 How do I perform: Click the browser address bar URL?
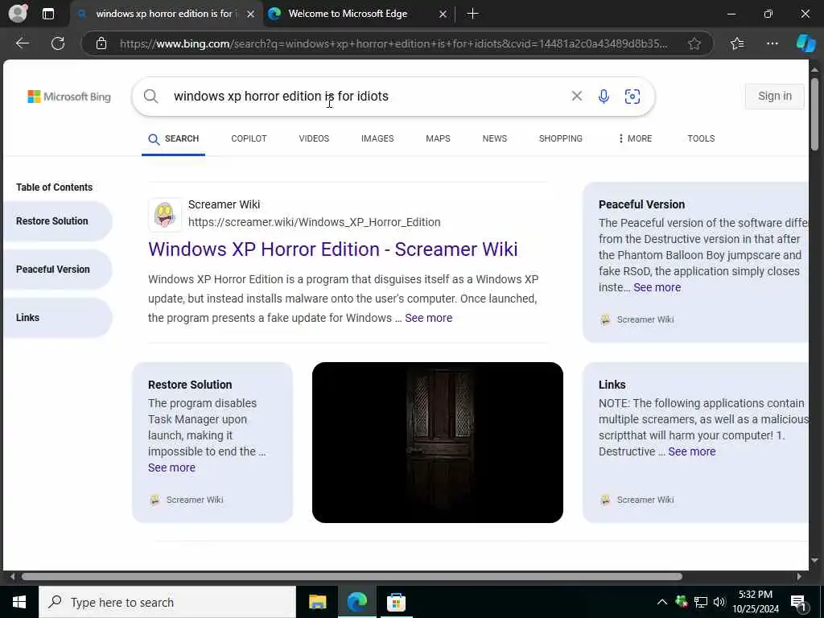394,43
